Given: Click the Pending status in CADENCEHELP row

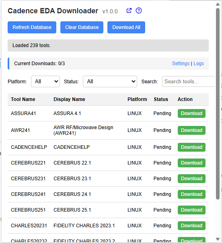Looking at the screenshot, I should point(162,147).
